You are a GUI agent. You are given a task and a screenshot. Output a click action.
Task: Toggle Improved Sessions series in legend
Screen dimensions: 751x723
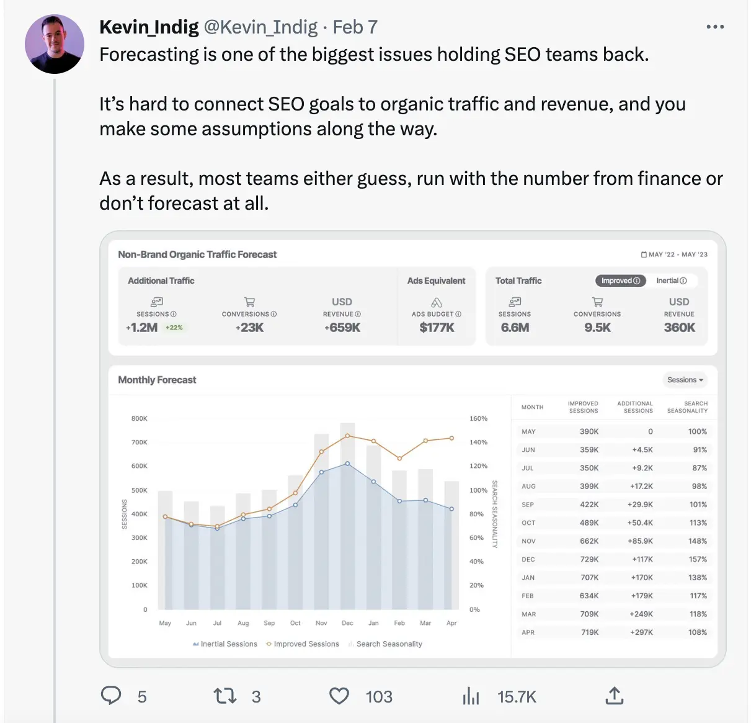(x=303, y=644)
